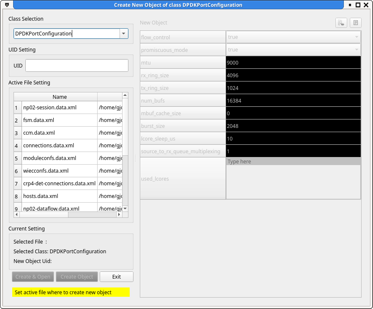Click the file list scroll-right arrow
The width and height of the screenshot is (373, 309).
(x=119, y=214)
